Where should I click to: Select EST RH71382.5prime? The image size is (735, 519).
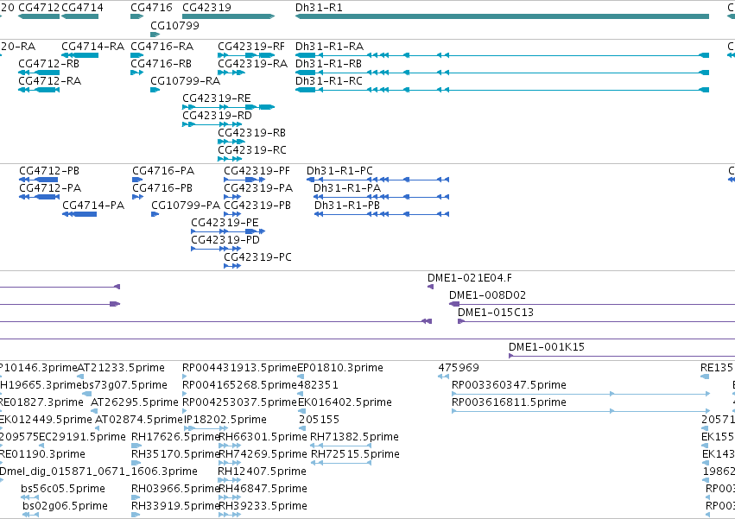click(x=354, y=437)
